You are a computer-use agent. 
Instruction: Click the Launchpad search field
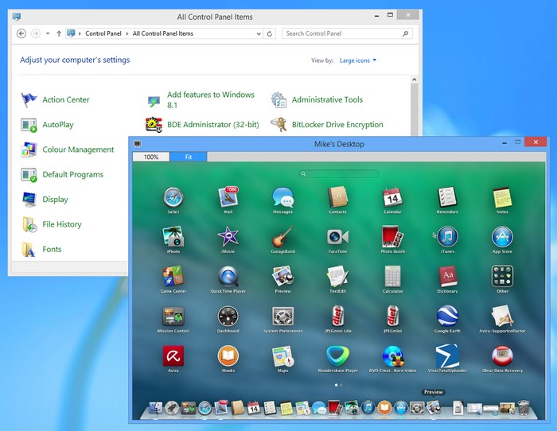coord(338,173)
